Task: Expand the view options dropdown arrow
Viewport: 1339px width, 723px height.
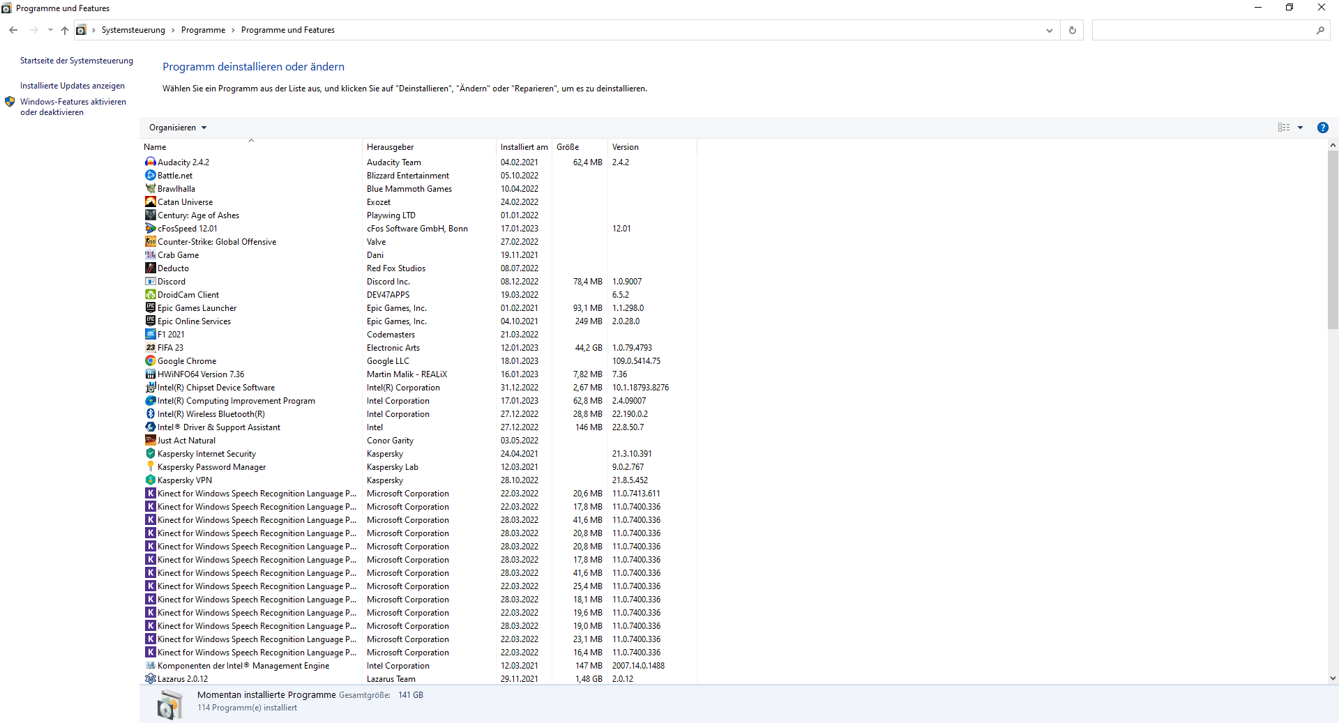Action: [1300, 128]
